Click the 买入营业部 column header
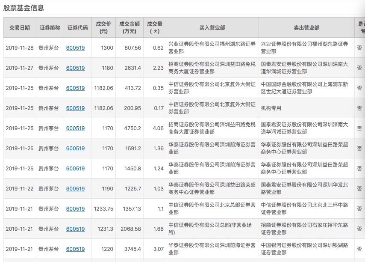Viewport: 365px width, 262px height. point(212,27)
